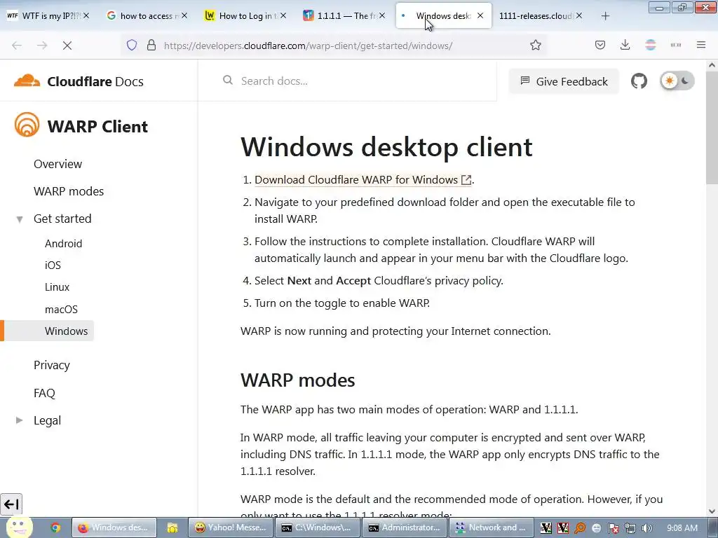Open a new browser tab
The height and width of the screenshot is (538, 718).
point(605,16)
